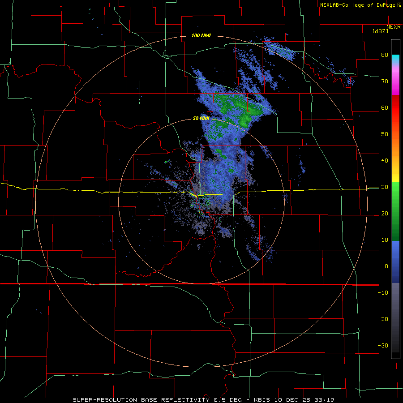Click the -20 dBZ scale value

383,319
